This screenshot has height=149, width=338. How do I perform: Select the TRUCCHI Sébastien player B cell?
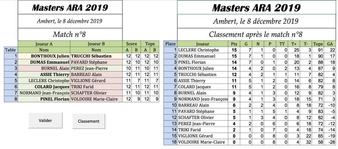click(x=96, y=56)
